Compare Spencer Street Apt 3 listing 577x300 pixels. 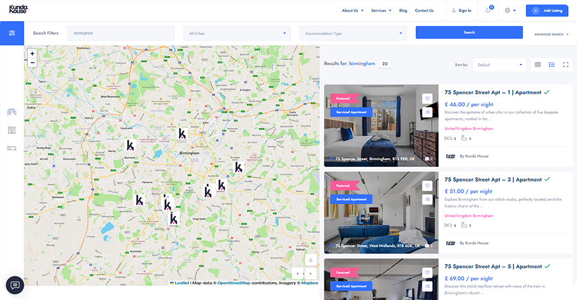[427, 199]
